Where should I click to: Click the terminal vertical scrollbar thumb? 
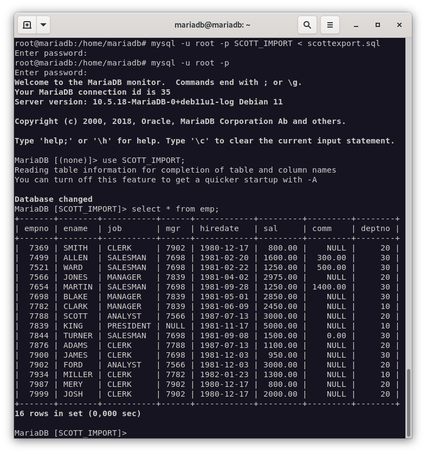click(x=408, y=403)
